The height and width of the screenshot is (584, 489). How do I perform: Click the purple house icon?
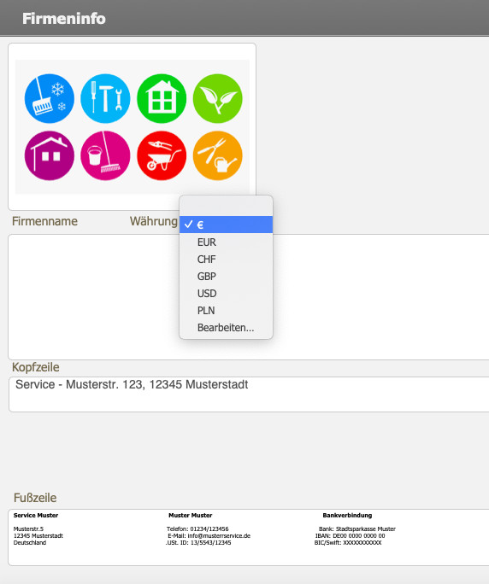point(50,155)
